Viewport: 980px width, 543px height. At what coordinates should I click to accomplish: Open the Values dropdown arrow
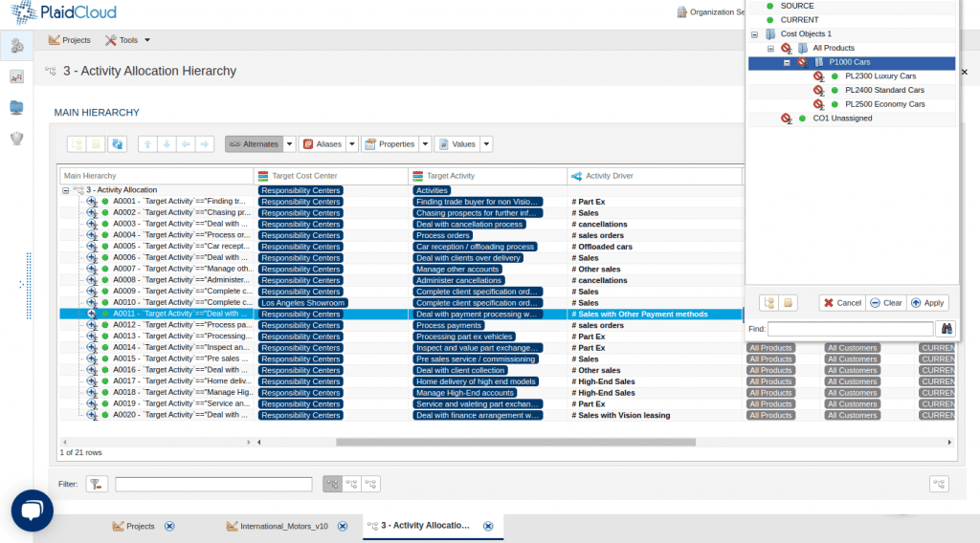tap(486, 144)
